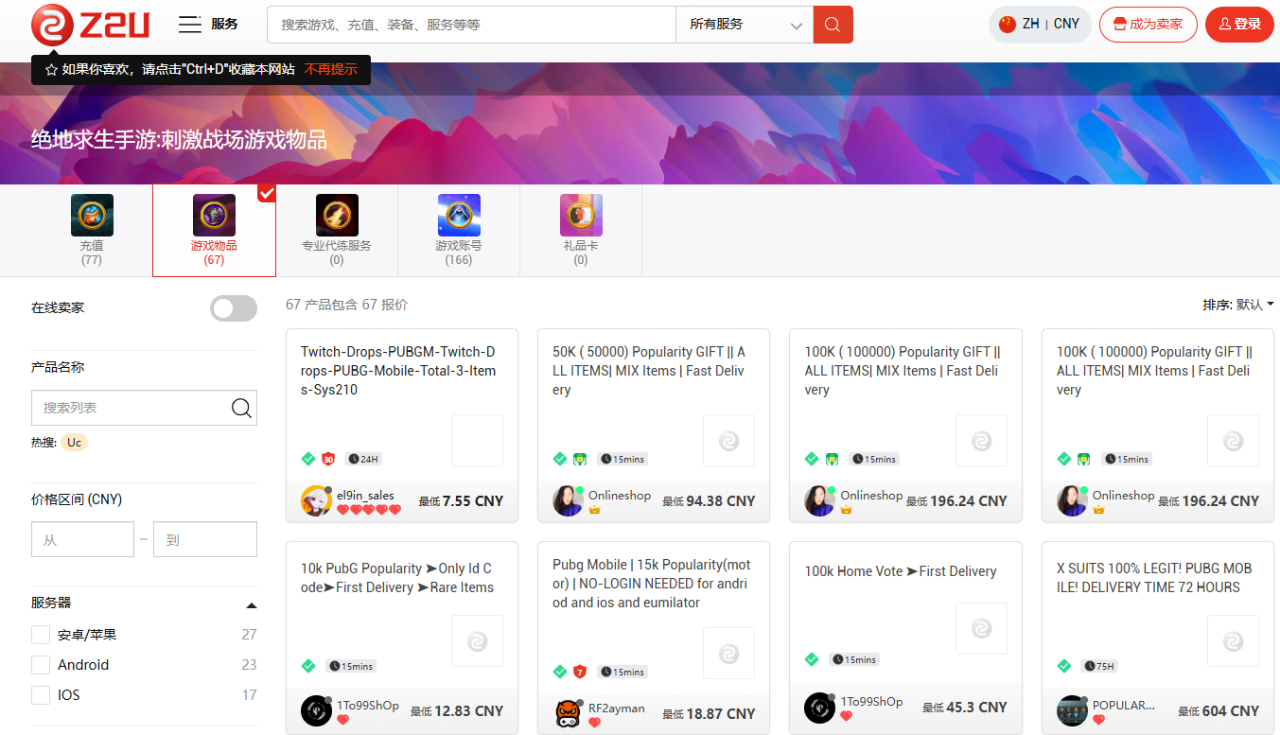Click RF2ayman seller avatar
Viewport: 1280px width, 735px height.
point(568,713)
